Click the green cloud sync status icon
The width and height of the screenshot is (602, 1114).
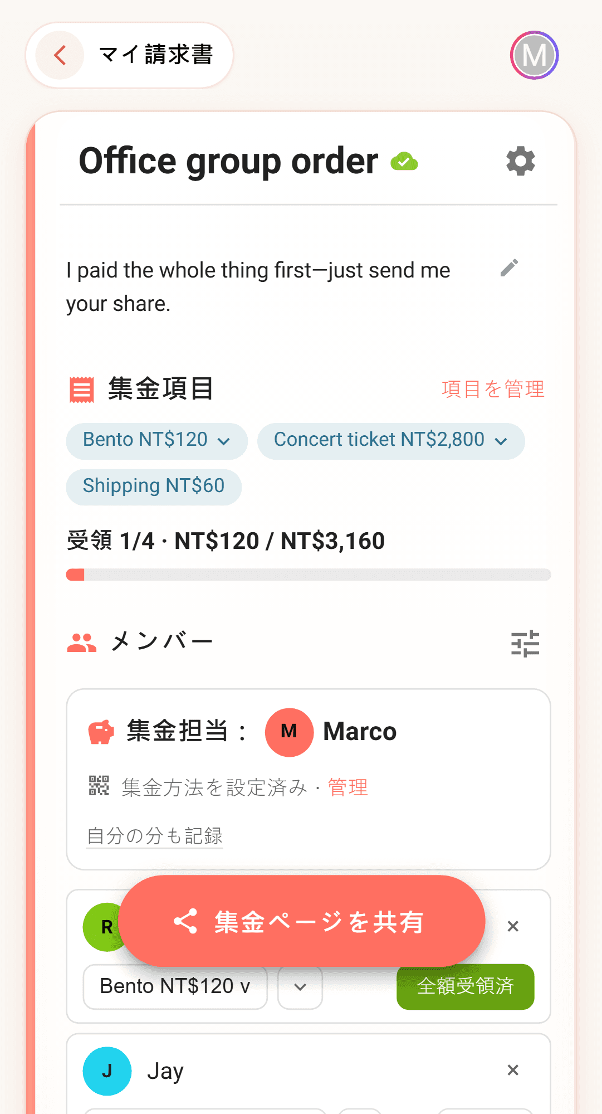pyautogui.click(x=404, y=162)
